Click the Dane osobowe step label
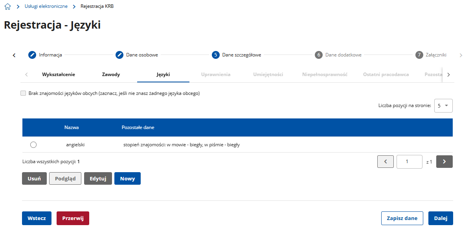Screen dimensions: 472x231 pyautogui.click(x=142, y=55)
